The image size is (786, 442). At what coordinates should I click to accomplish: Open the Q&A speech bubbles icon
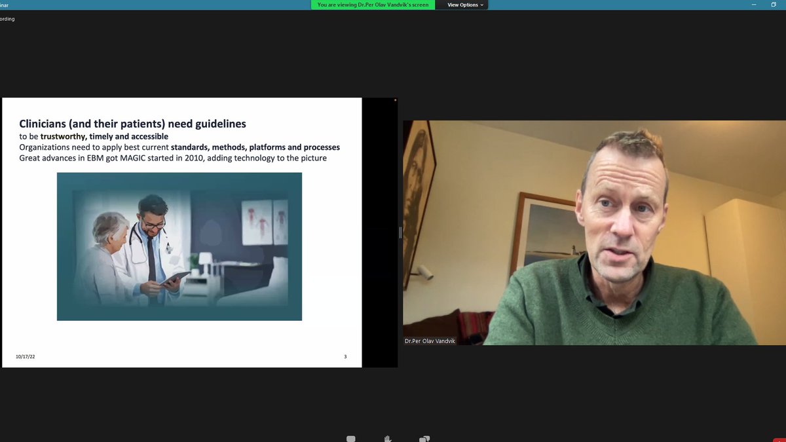(424, 439)
